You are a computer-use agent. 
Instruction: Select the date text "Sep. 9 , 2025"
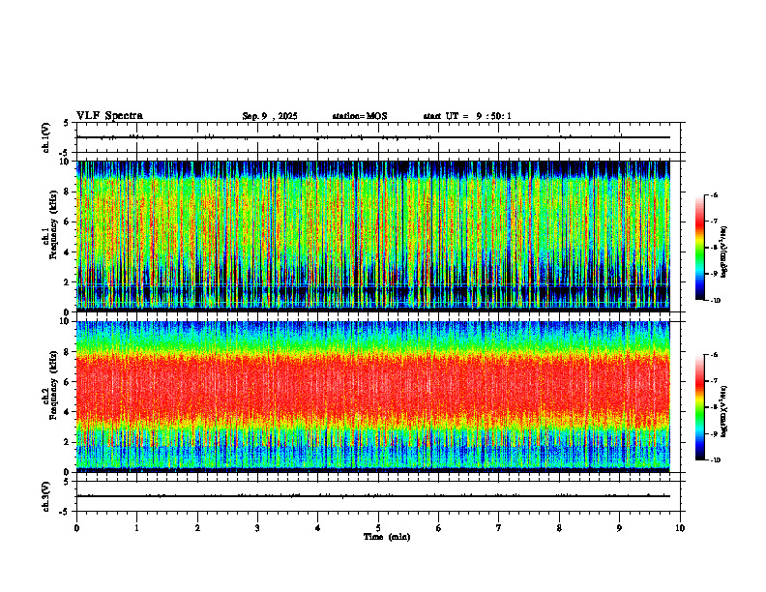(x=270, y=116)
